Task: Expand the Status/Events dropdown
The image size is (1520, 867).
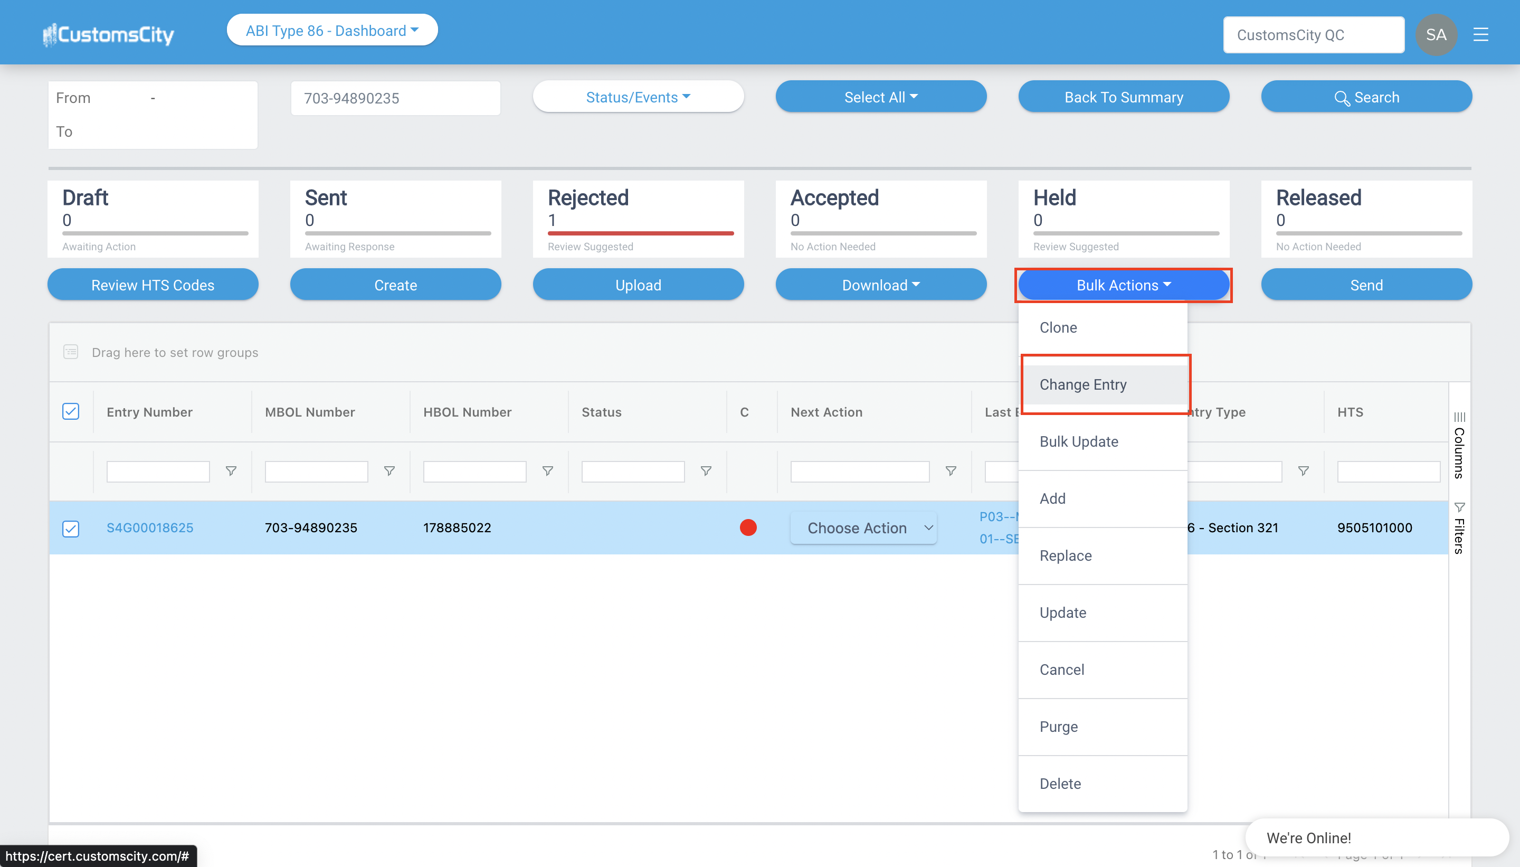Action: [638, 97]
